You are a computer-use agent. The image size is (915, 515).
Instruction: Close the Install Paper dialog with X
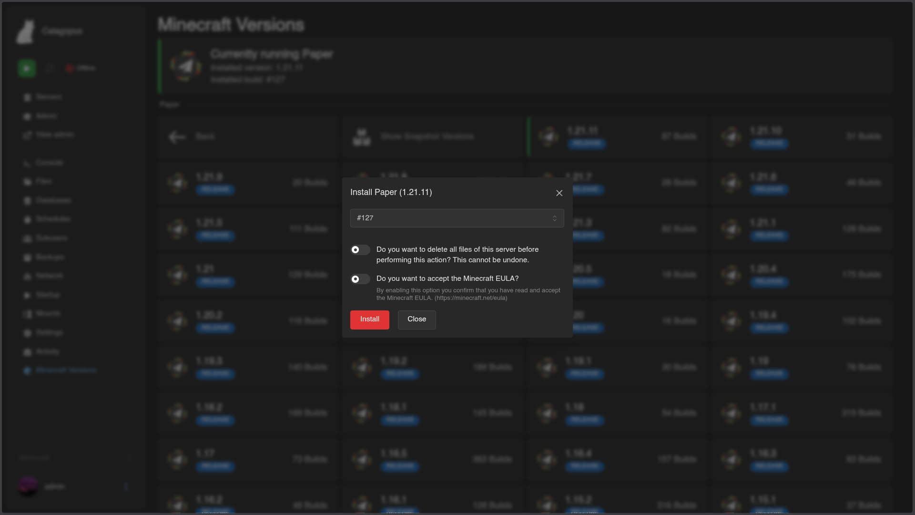[x=559, y=193]
